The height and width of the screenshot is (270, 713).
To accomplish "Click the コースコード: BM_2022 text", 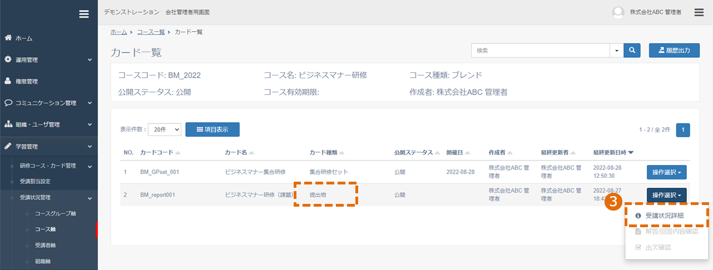I will (159, 75).
